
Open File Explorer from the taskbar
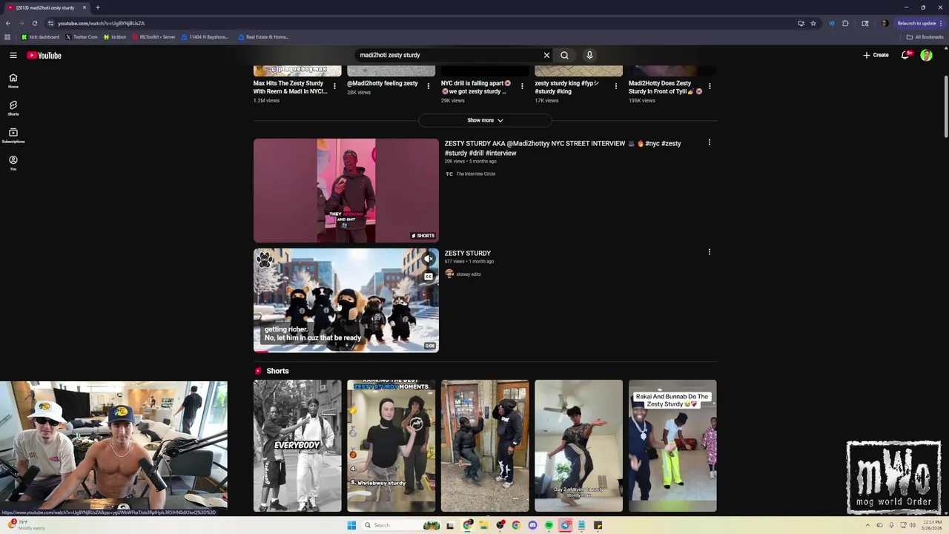pos(483,525)
